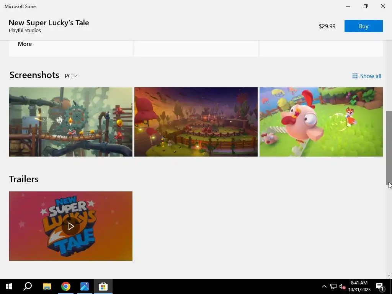Open the notification center icon
Viewport: 392px width, 294px height.
[380, 286]
